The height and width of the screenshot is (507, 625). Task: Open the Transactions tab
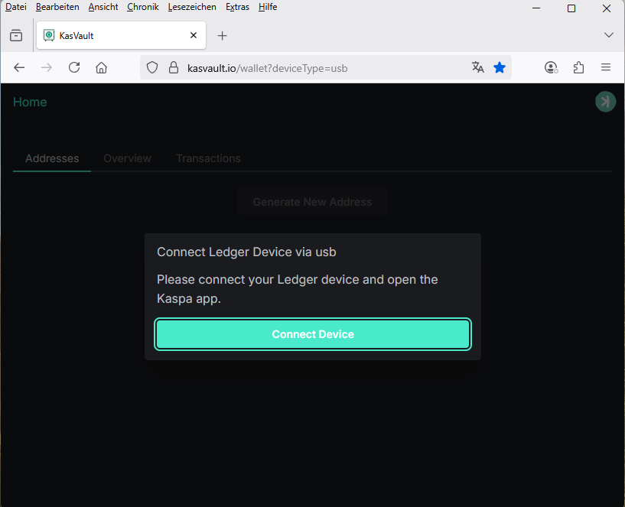pos(208,158)
